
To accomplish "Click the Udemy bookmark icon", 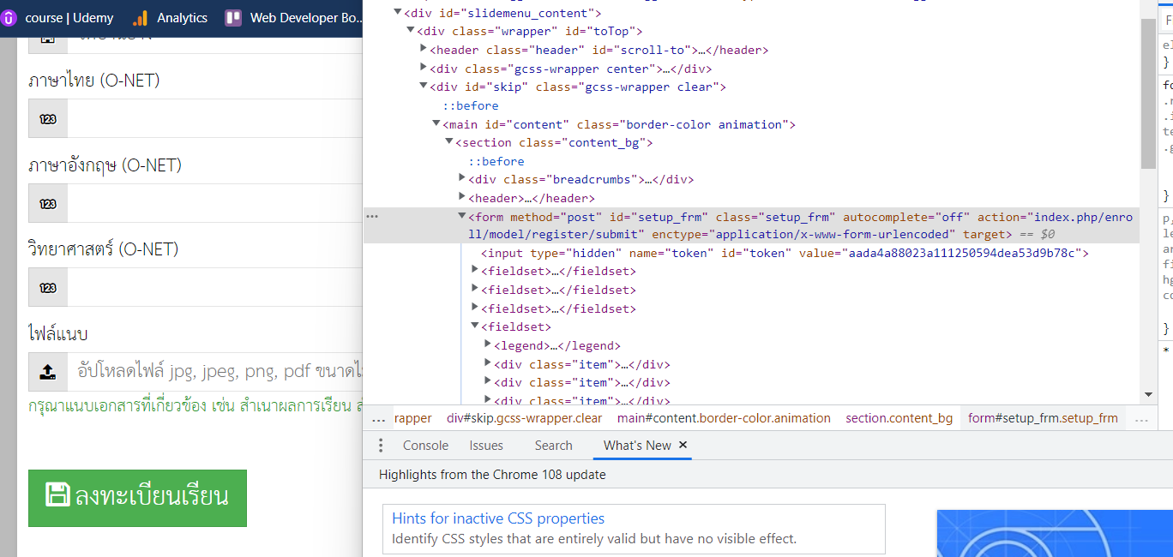I will click(9, 17).
